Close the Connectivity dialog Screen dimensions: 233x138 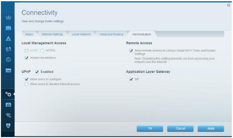[x=229, y=5]
